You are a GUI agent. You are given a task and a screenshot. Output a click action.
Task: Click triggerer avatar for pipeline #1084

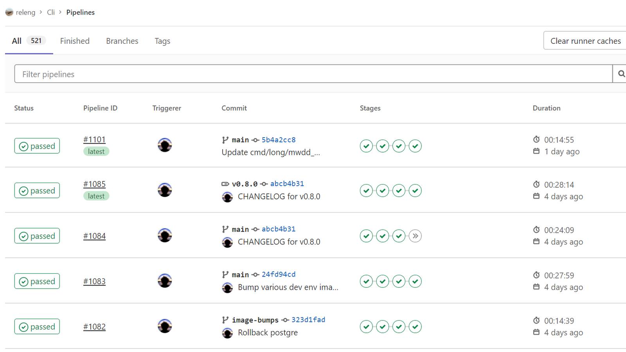(165, 235)
